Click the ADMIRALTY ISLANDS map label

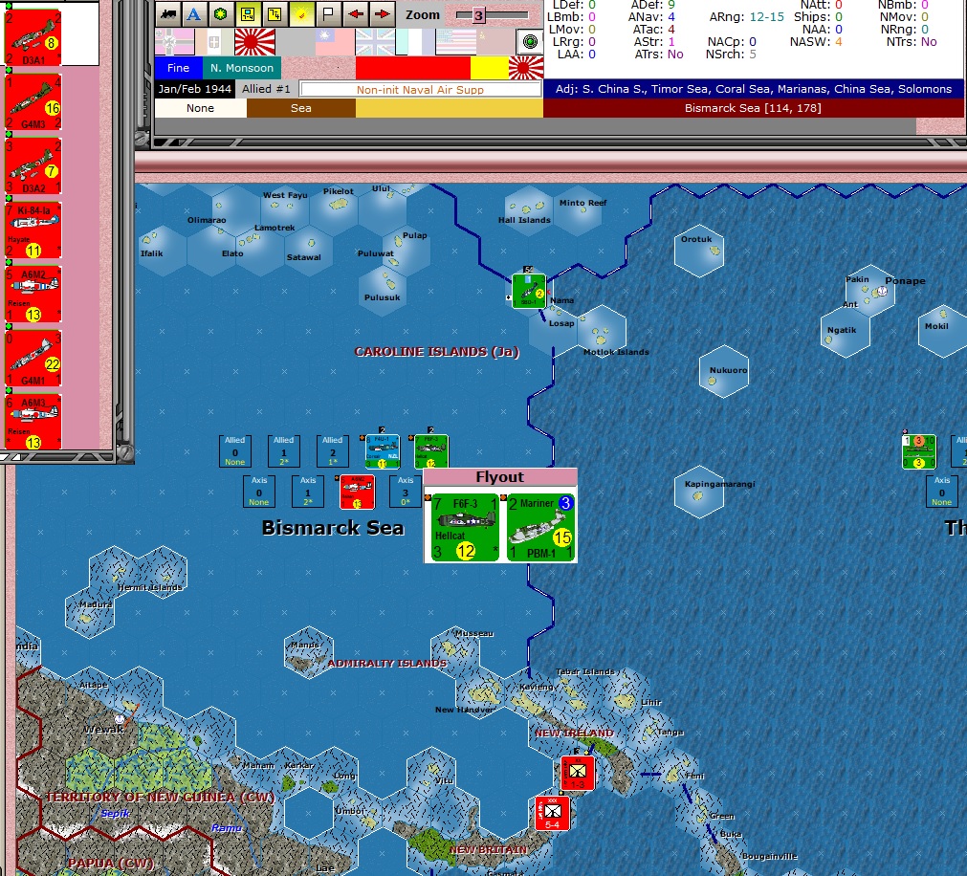point(387,664)
